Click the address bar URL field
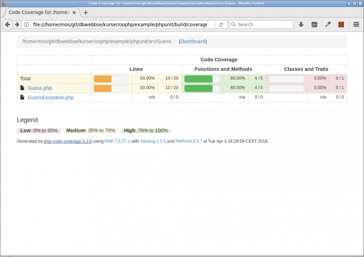The height and width of the screenshot is (257, 364). coord(119,24)
